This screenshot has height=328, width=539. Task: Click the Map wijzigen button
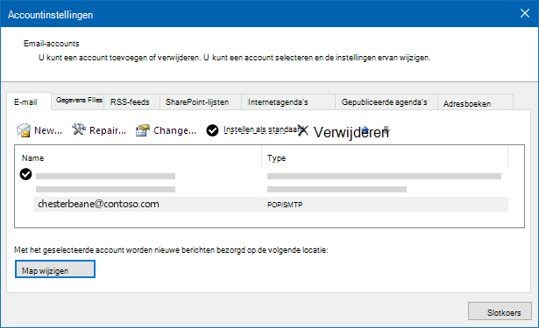click(x=55, y=269)
